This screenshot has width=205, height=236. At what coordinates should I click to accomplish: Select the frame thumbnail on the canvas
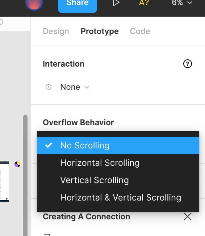[4, 182]
